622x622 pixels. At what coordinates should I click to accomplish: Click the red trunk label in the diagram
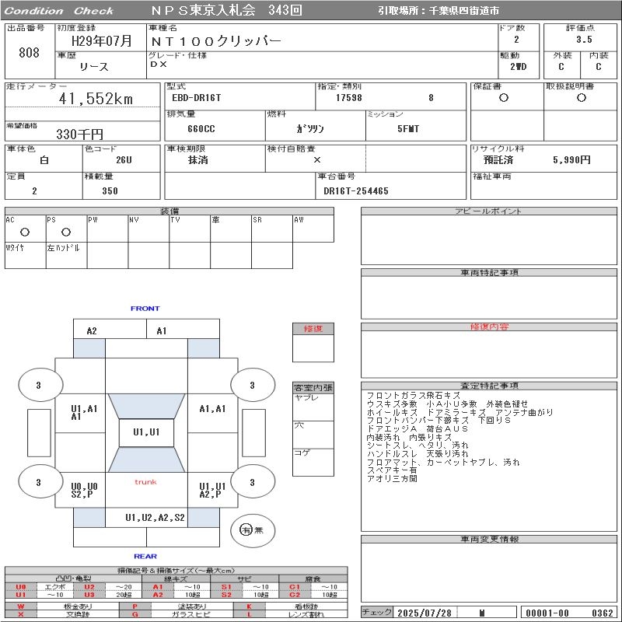[x=145, y=482]
